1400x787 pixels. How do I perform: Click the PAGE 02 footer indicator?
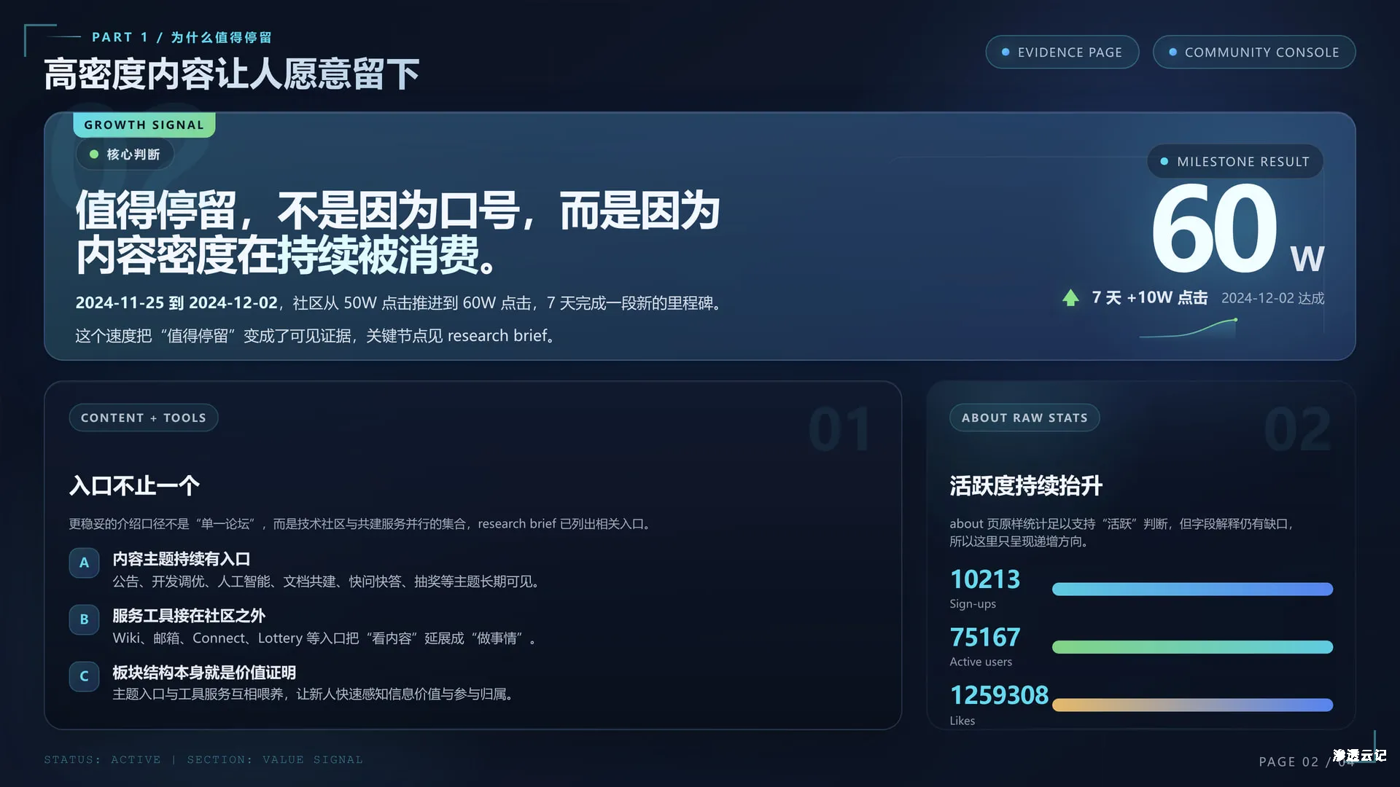coord(1288,761)
